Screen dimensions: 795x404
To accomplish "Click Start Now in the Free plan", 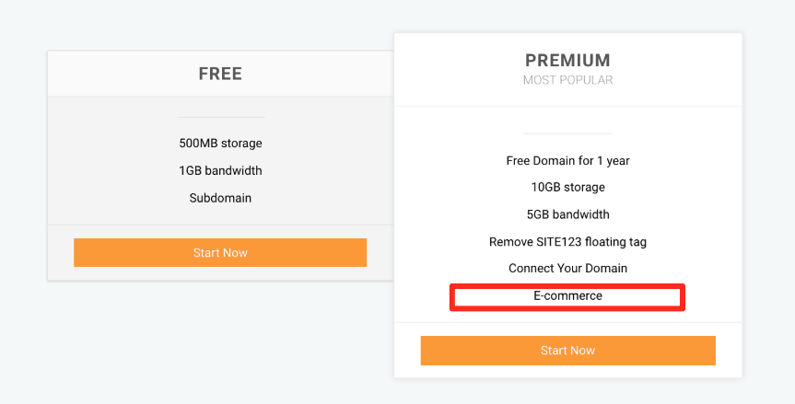I will 220,253.
